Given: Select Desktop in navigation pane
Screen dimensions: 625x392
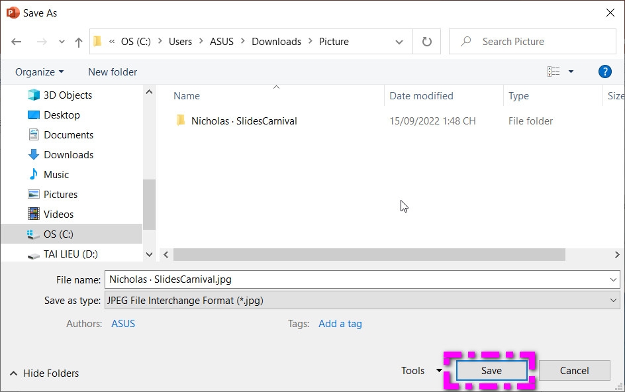Looking at the screenshot, I should pos(62,115).
